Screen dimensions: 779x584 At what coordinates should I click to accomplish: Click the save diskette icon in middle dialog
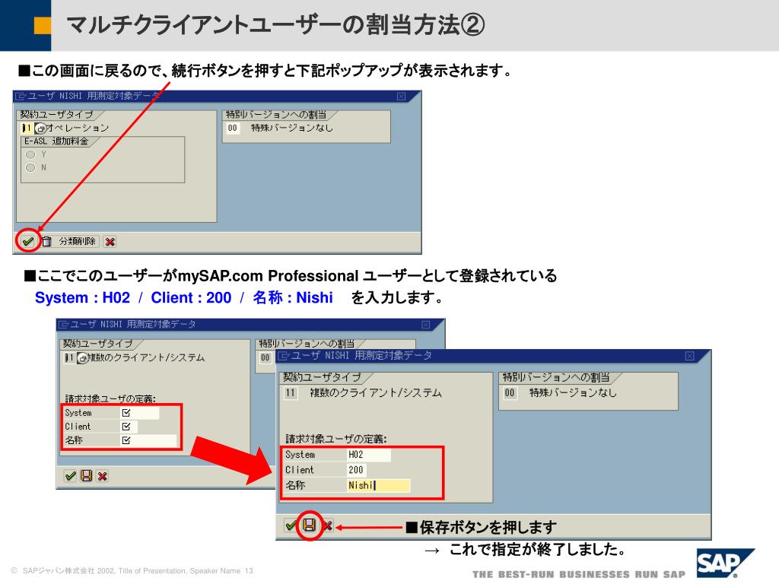[x=87, y=476]
